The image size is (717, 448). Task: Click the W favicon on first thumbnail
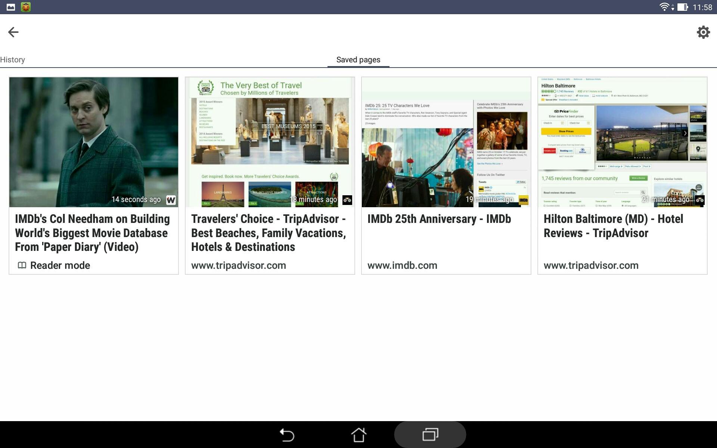[x=171, y=200]
